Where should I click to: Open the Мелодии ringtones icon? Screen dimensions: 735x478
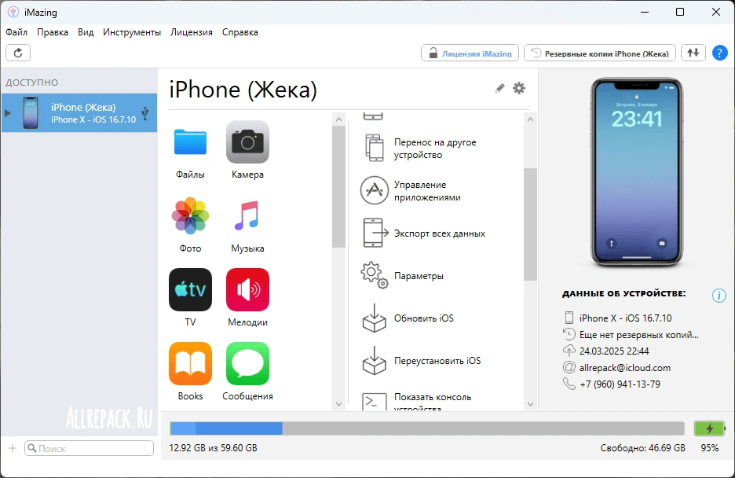(x=247, y=289)
